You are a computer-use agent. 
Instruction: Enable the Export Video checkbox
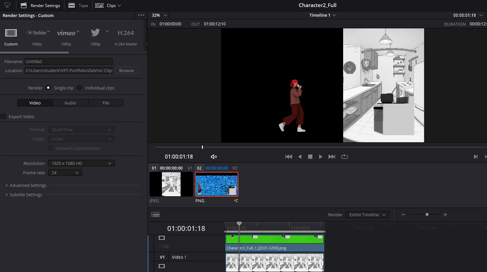(x=3, y=116)
